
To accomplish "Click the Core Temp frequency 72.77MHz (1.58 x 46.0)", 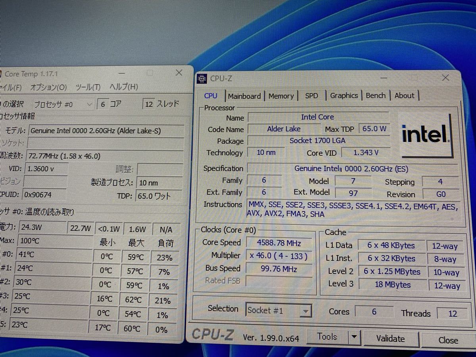I will [x=105, y=155].
